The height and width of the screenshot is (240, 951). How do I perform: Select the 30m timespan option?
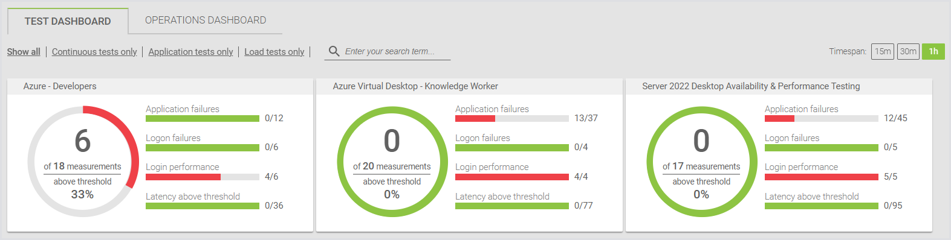click(x=908, y=51)
